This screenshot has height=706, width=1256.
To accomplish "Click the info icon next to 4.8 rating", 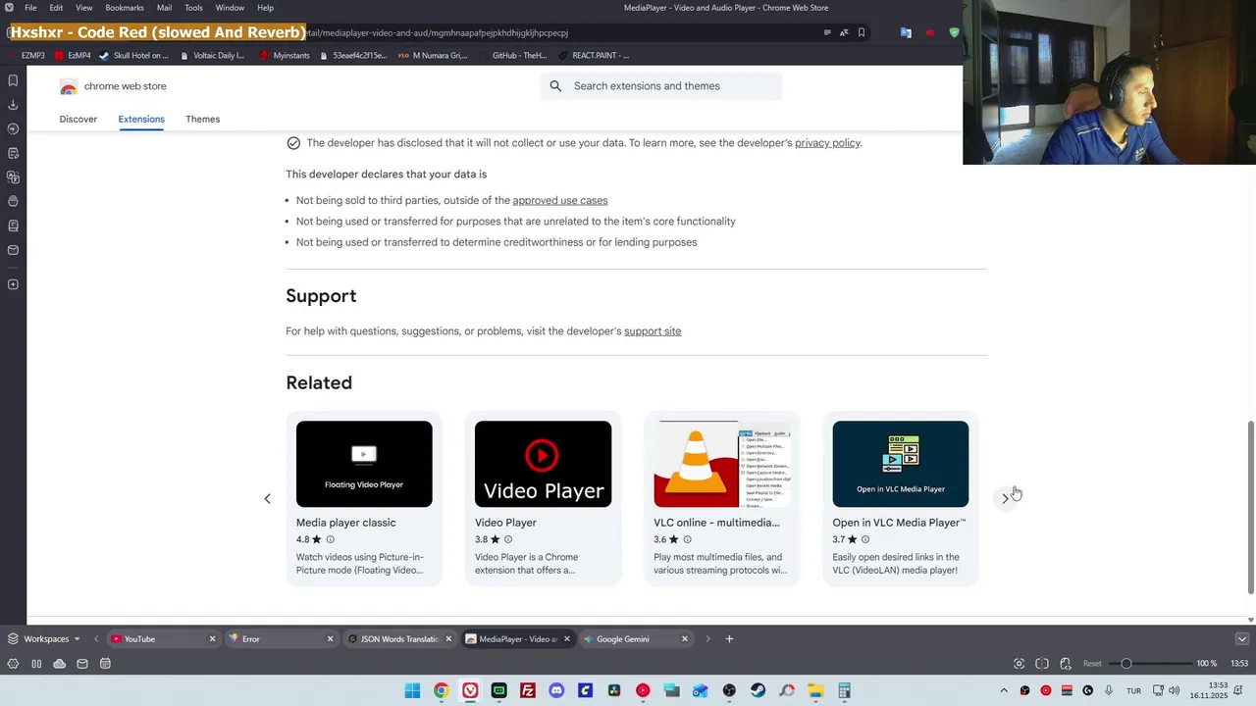I will coord(330,539).
